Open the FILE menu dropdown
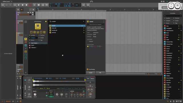183x103 pixels. click(x=3, y=5)
